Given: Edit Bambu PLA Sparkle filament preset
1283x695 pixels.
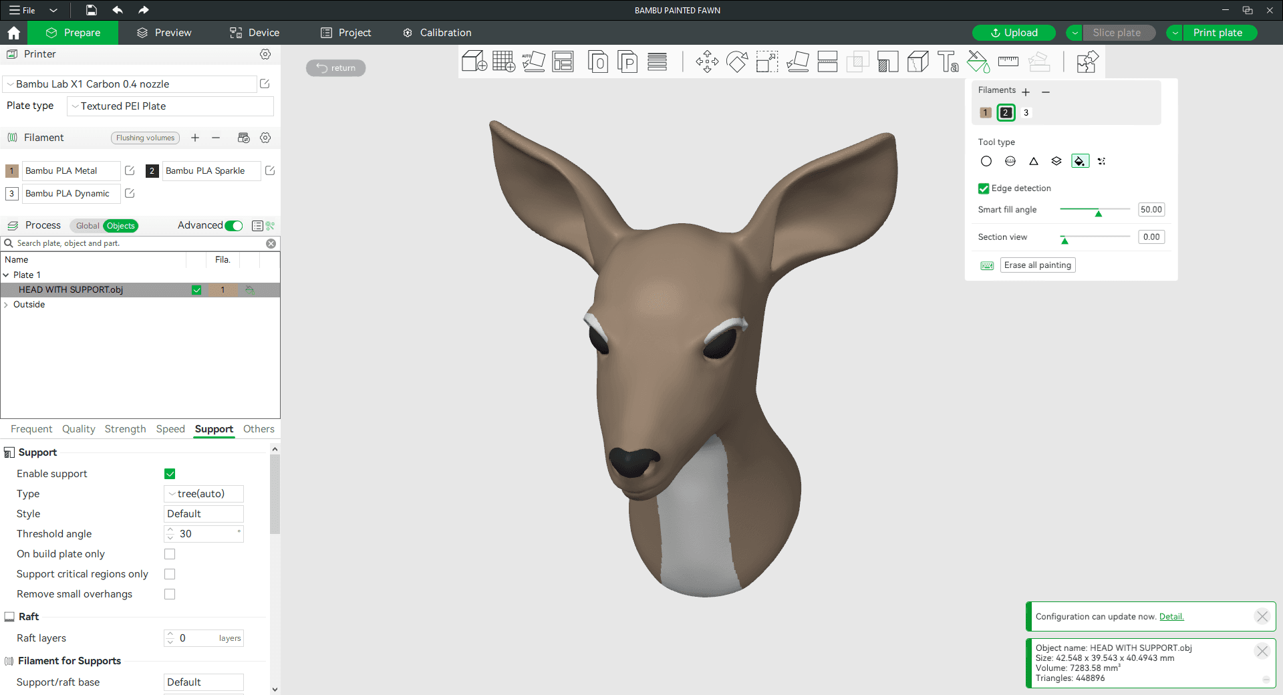Looking at the screenshot, I should pyautogui.click(x=270, y=171).
